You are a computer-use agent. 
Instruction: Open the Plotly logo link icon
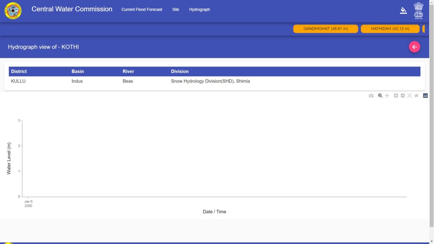click(x=425, y=96)
